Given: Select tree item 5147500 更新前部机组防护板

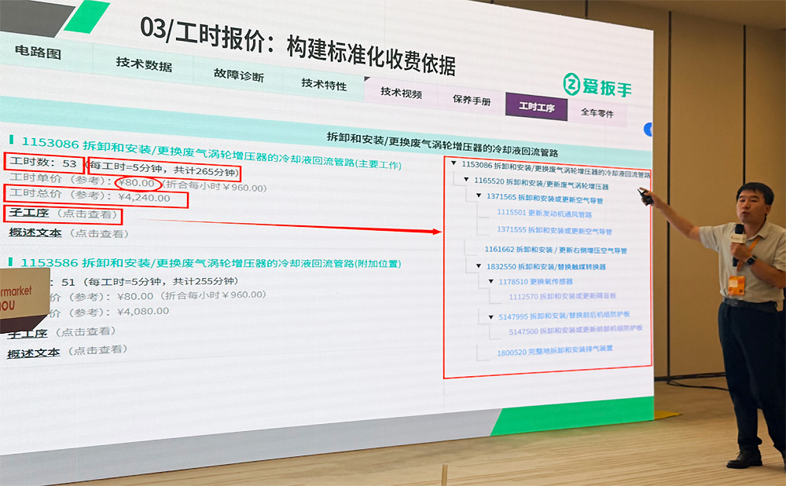Looking at the screenshot, I should click(575, 331).
